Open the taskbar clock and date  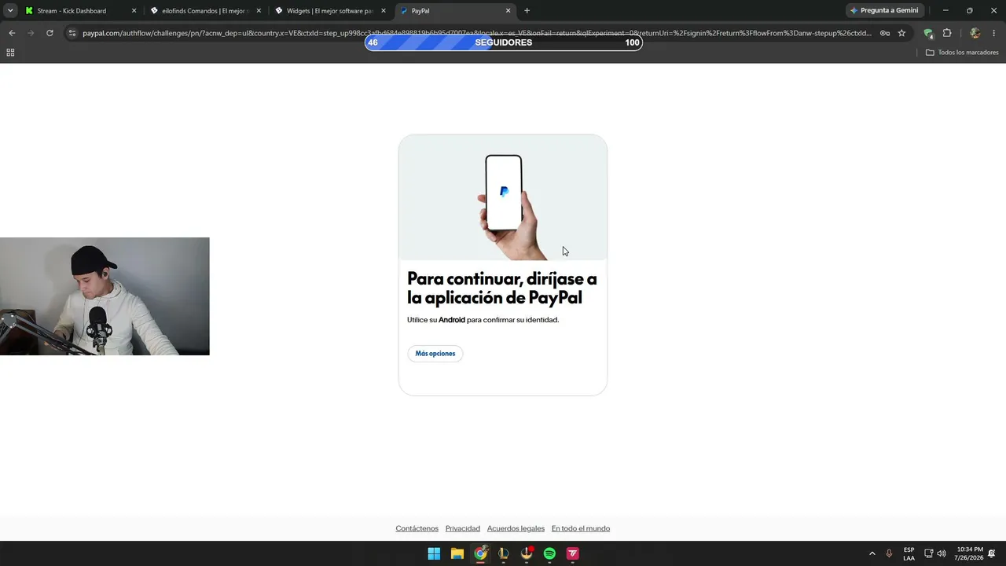(970, 553)
